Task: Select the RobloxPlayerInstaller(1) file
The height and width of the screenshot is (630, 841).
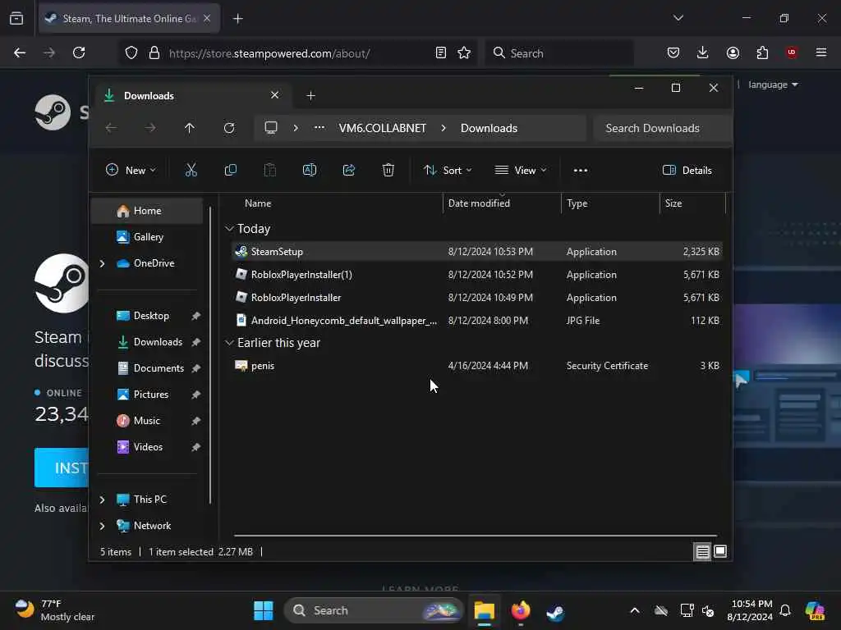Action: [x=477, y=275]
